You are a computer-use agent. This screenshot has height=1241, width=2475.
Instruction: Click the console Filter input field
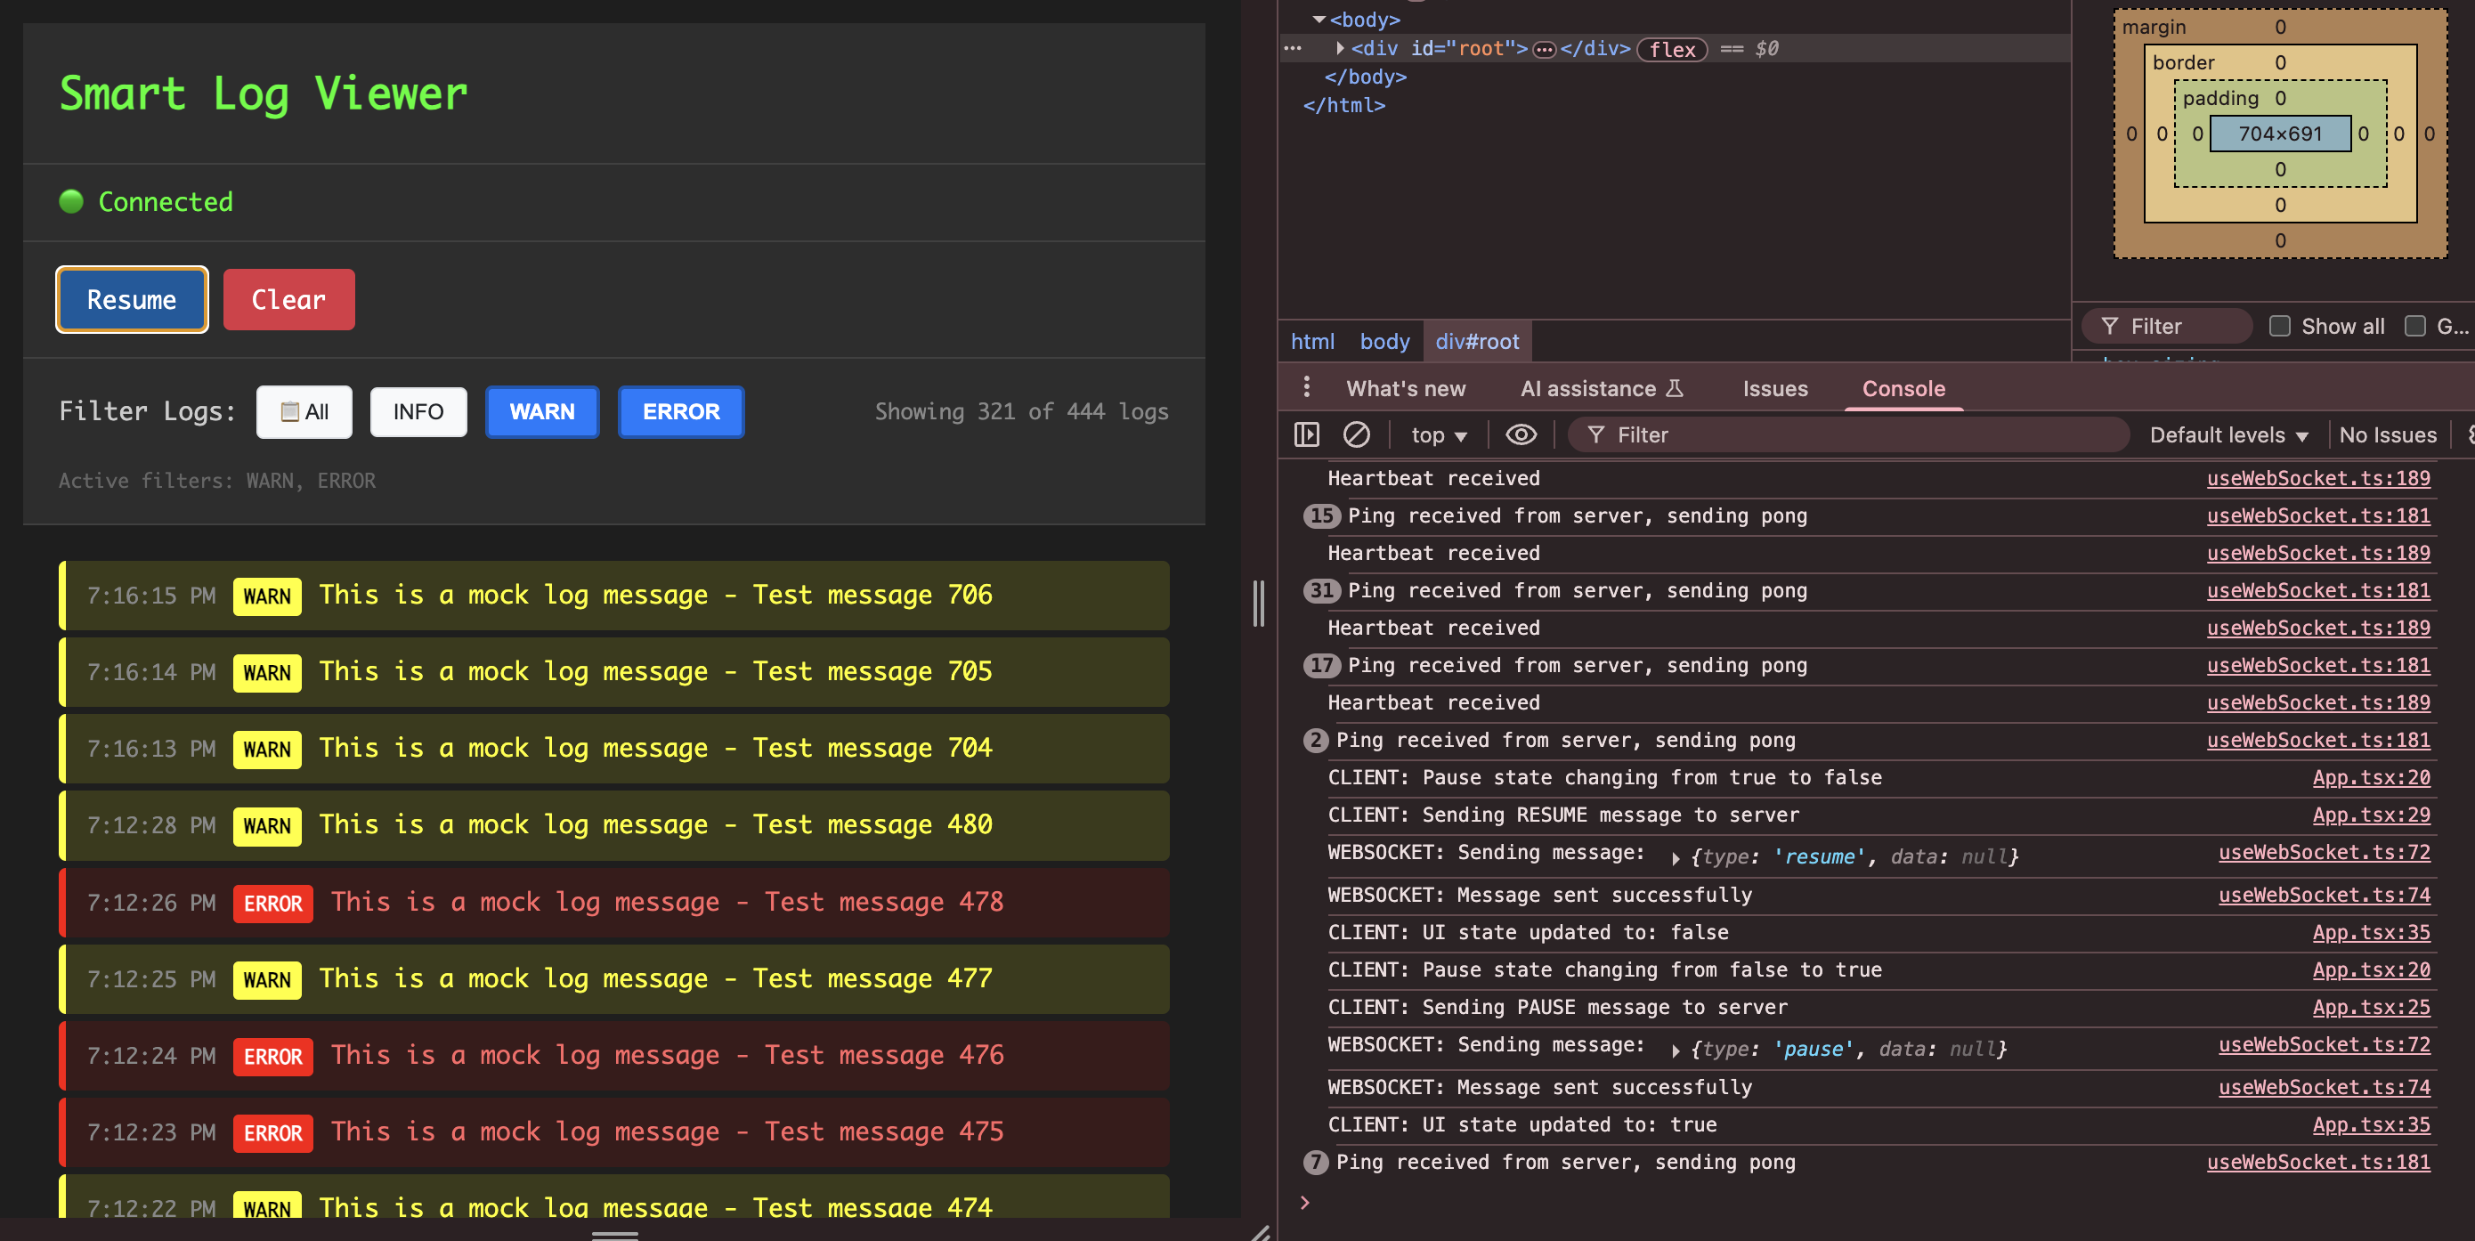coord(1846,435)
